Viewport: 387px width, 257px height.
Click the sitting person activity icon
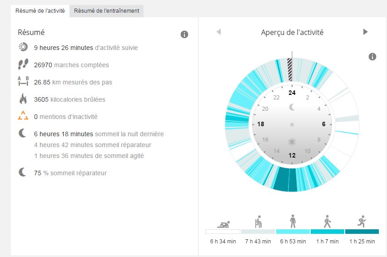tap(258, 222)
